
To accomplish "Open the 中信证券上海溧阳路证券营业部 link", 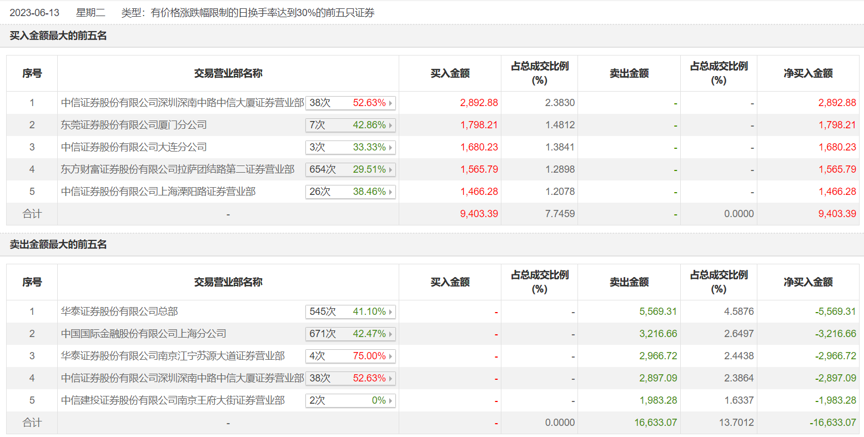I will pos(158,192).
